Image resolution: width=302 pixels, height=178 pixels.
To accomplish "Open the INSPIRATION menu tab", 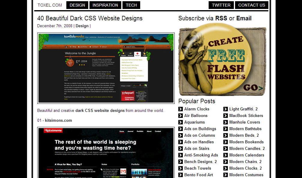I will point(105,5).
